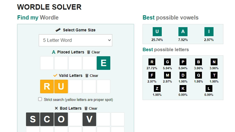235x132 pixels.
Task: Choose the Z letter tile
Action: tap(157, 88)
